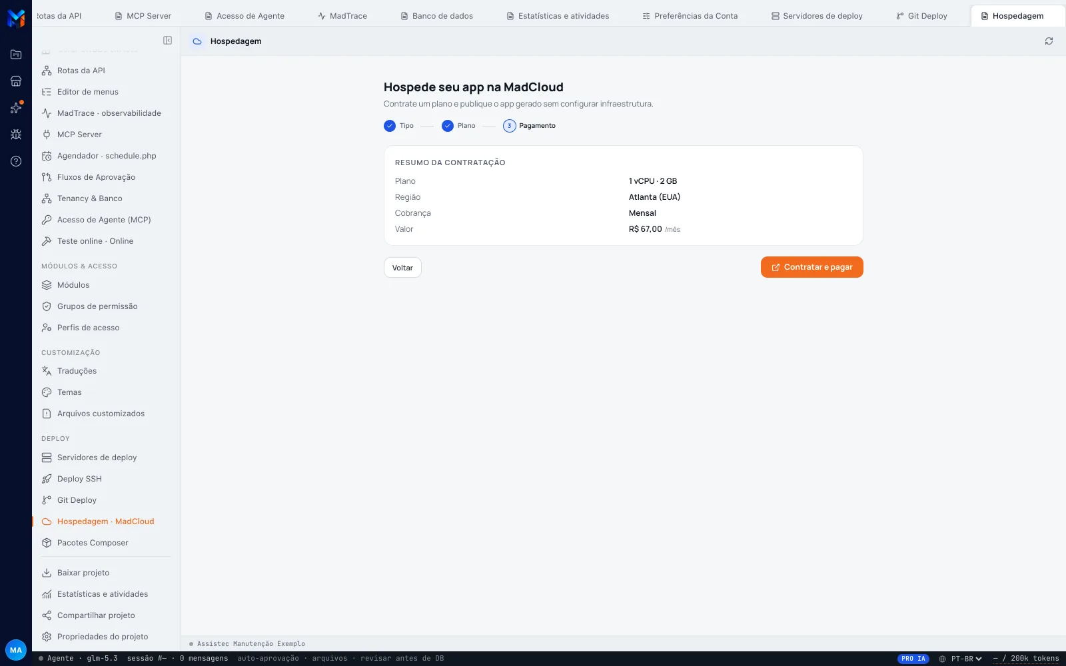Screen dimensions: 1066x666
Task: Switch to MCP Server tab
Action: (x=143, y=16)
